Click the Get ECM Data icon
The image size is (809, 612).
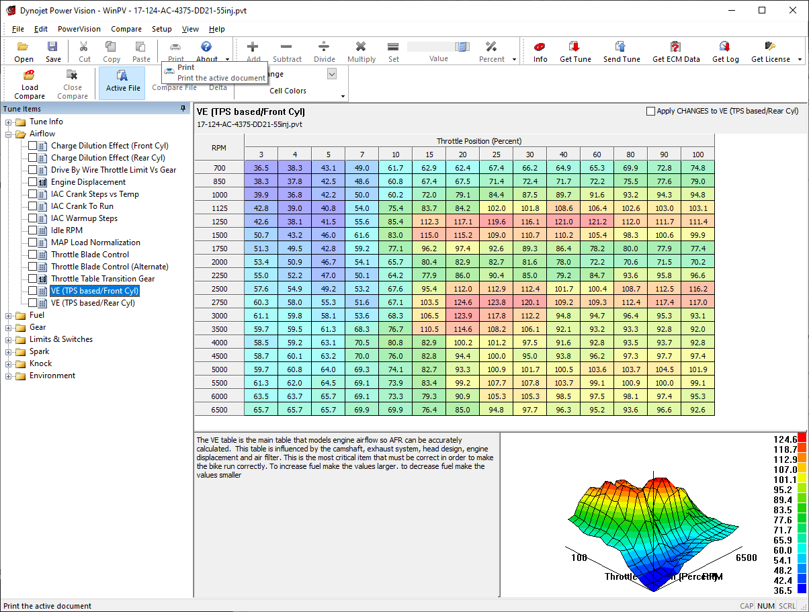676,47
